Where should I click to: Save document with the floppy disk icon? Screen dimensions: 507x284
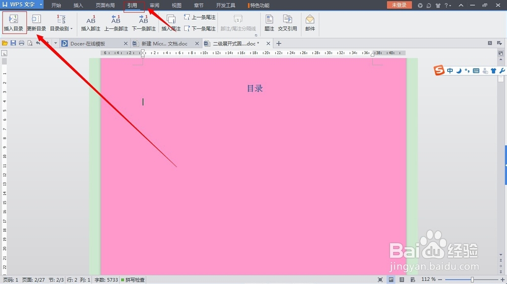click(x=13, y=43)
